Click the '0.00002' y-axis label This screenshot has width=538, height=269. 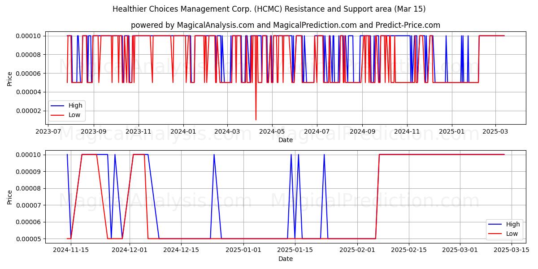pyautogui.click(x=28, y=111)
